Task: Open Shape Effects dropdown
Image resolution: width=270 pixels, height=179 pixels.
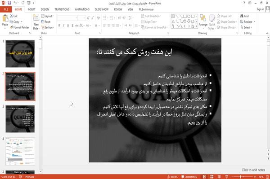Action: (227, 27)
